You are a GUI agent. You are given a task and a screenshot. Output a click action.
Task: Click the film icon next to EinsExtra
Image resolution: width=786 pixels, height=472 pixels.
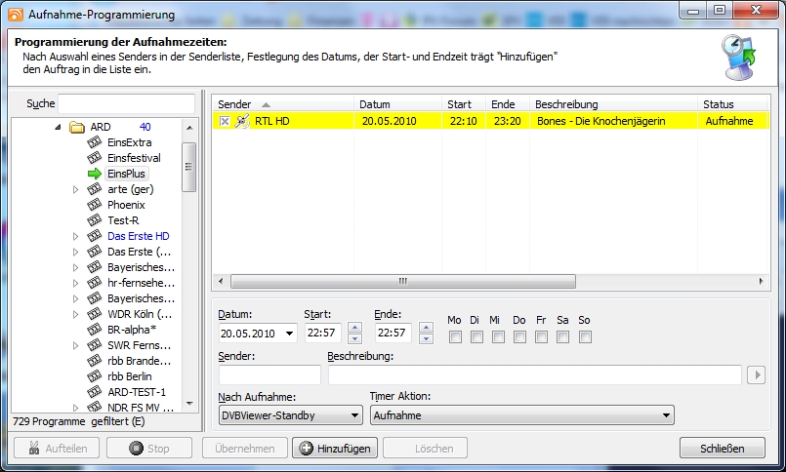[95, 142]
